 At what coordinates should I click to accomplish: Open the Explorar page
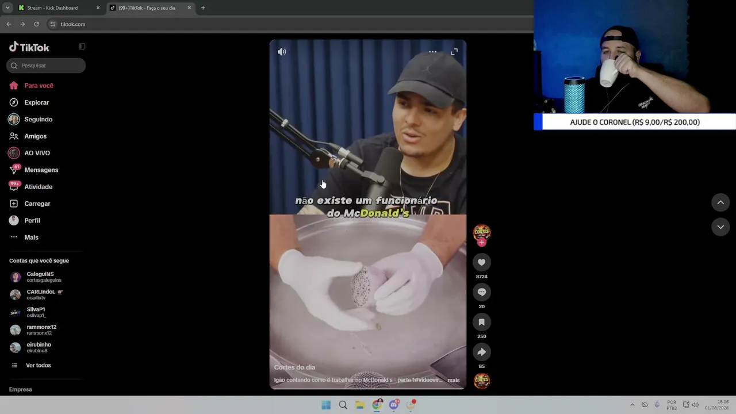[x=36, y=102]
